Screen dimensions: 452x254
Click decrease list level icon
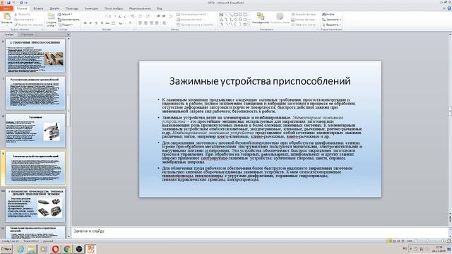pos(158,16)
